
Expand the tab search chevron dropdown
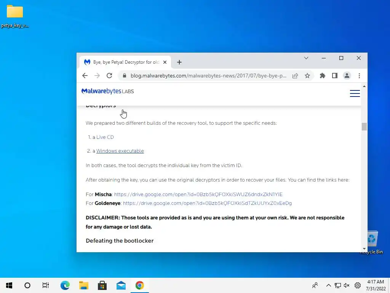coord(306,58)
